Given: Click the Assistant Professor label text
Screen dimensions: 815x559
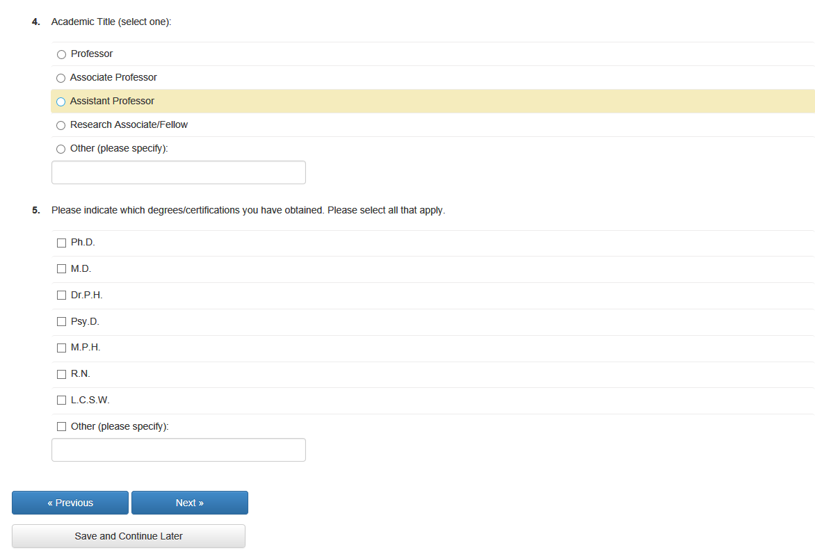Looking at the screenshot, I should coord(112,101).
